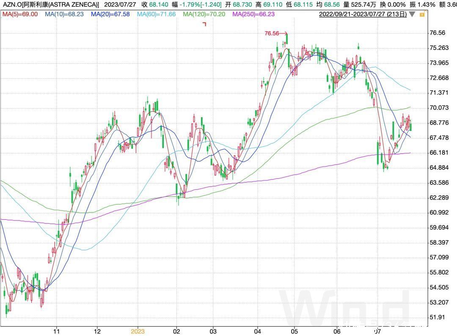Screen dimensions: 457x336
Task: Click the 68.776 price axis label
Action: click(439, 123)
